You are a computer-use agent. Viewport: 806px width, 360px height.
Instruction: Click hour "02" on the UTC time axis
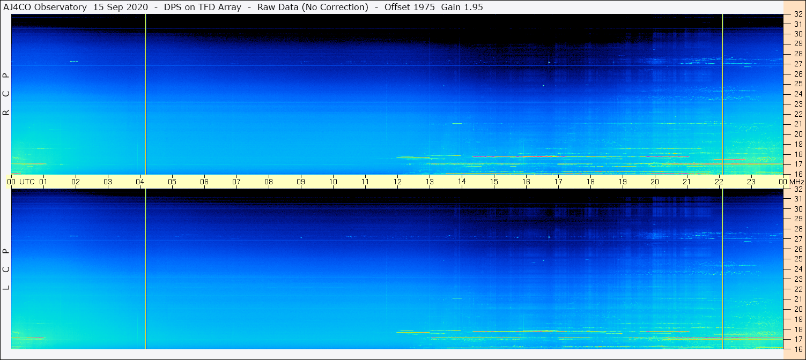(x=76, y=182)
